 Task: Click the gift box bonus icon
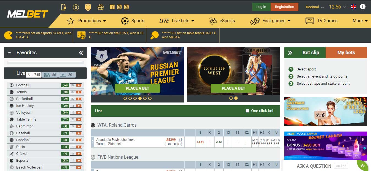pyautogui.click(x=101, y=7)
